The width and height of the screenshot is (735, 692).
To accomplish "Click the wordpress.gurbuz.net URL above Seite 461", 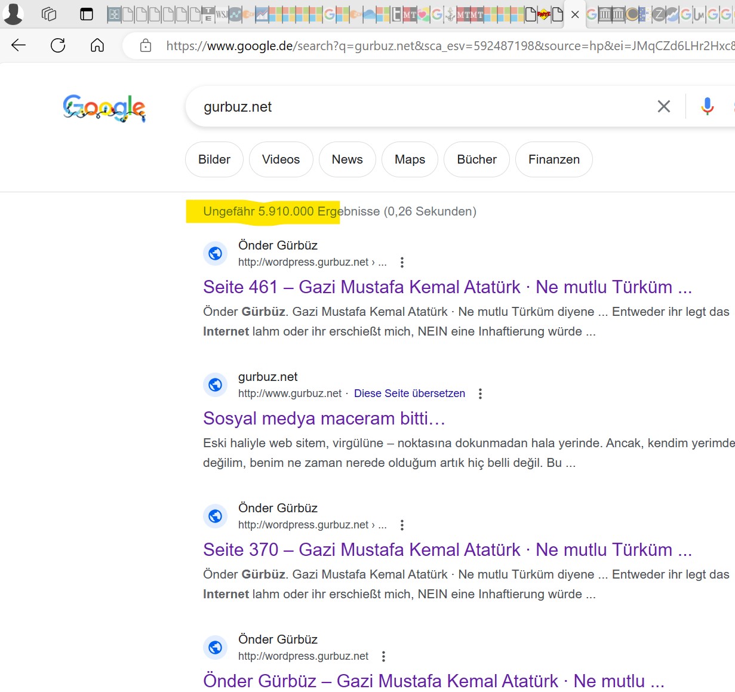I will [x=312, y=262].
